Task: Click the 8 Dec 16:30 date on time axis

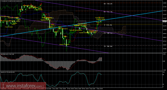Action: point(100,89)
